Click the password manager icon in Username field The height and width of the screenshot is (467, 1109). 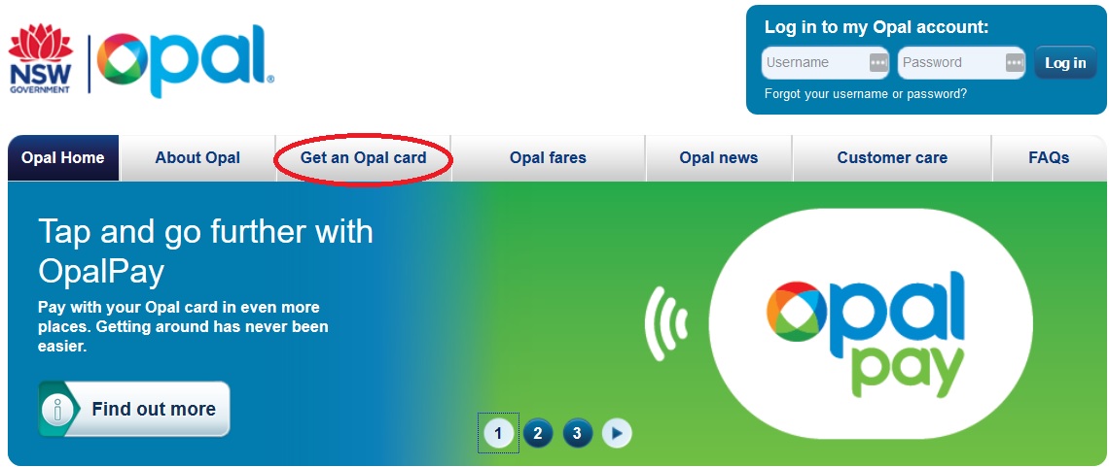pyautogui.click(x=878, y=63)
